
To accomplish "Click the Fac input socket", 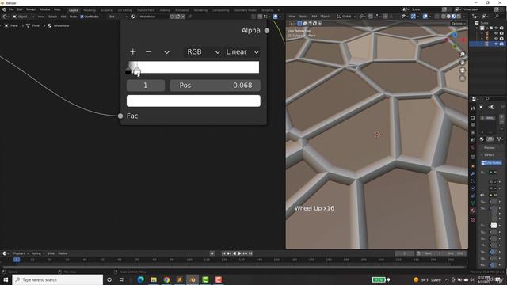I will coord(120,116).
